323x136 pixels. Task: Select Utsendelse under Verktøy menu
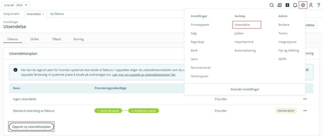pyautogui.click(x=242, y=25)
